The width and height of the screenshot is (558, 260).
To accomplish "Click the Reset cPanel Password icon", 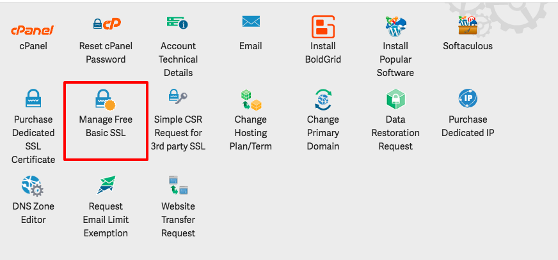I will click(106, 24).
